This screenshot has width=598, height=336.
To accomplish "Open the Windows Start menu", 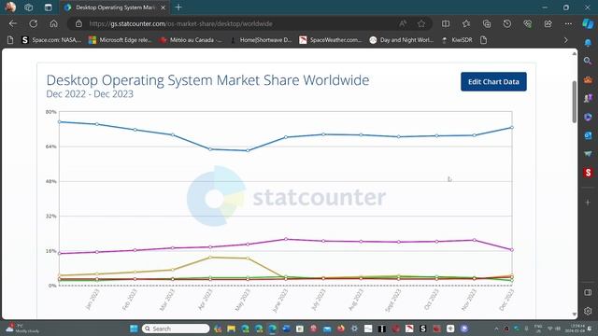I will coord(134,329).
